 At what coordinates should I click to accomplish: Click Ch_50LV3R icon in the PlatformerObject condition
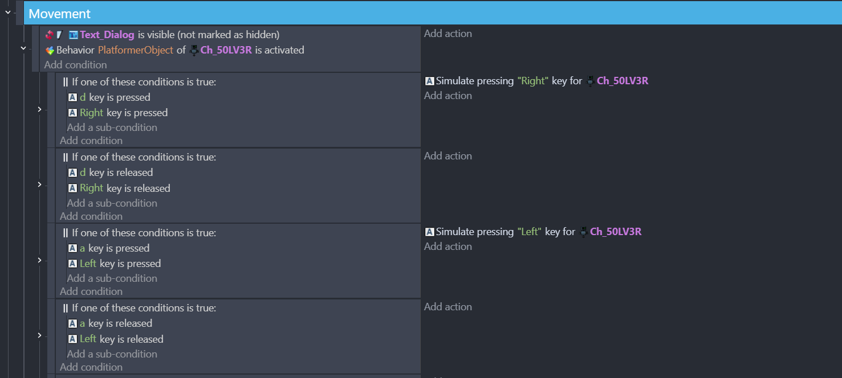[194, 50]
